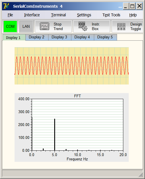The width and height of the screenshot is (145, 179).
Task: Switch to the Display 3 tab
Action: (x=60, y=37)
